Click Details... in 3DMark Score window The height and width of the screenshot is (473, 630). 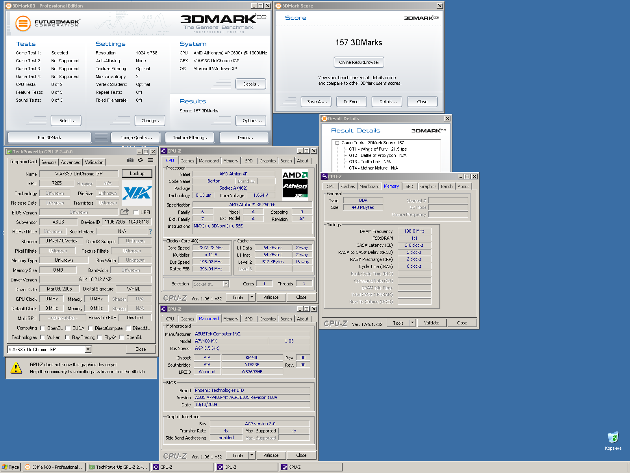coord(388,102)
